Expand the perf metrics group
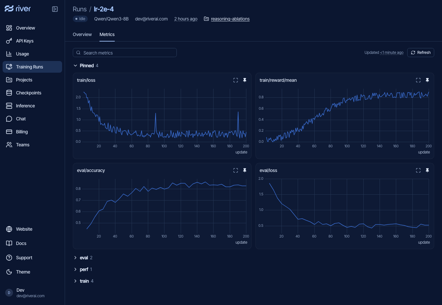Screen dimensions: 442x305 [83, 269]
